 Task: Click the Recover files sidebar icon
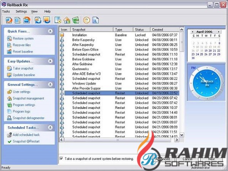(9, 45)
